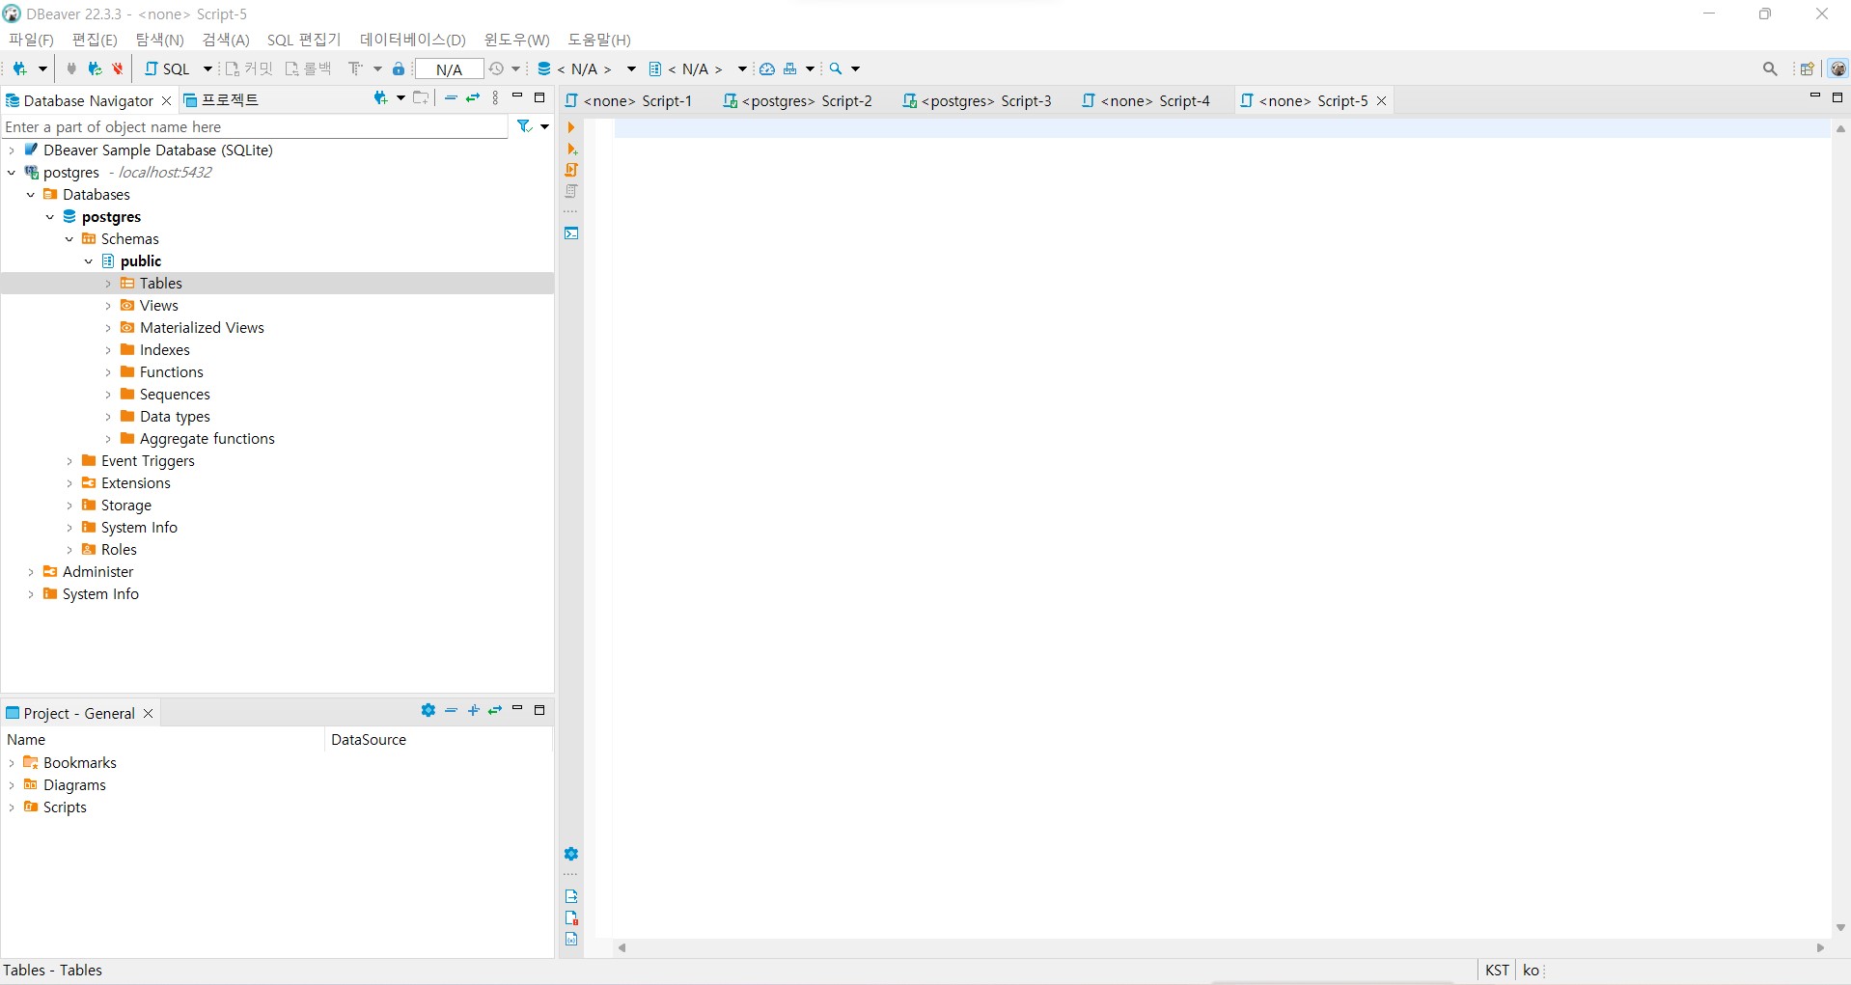Open the 도움말(H) menu
This screenshot has width=1851, height=985.
tap(598, 40)
